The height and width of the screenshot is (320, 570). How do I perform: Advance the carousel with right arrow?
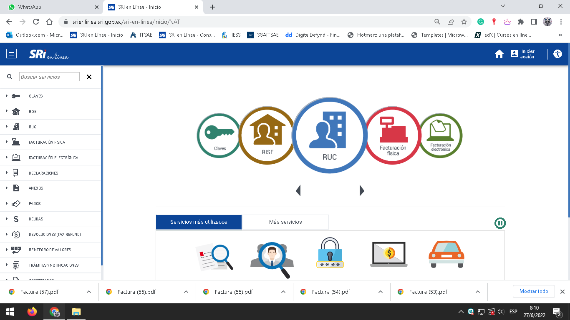tap(362, 191)
